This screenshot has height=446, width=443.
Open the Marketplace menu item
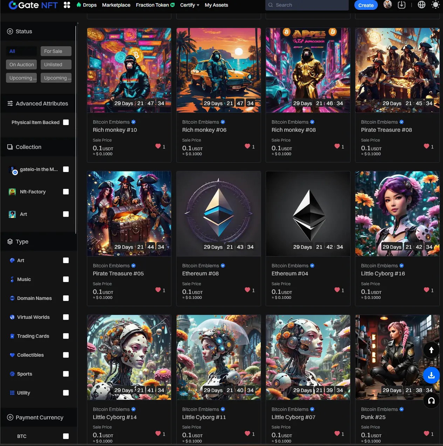tap(116, 5)
